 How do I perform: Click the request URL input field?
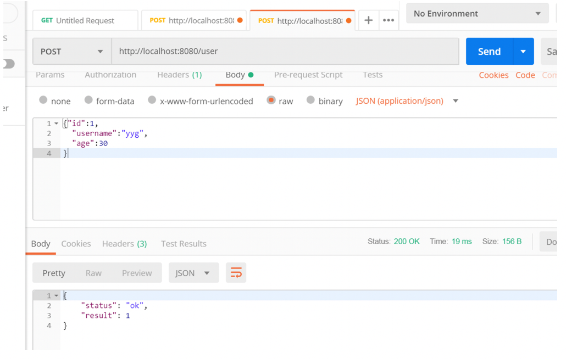coord(285,52)
